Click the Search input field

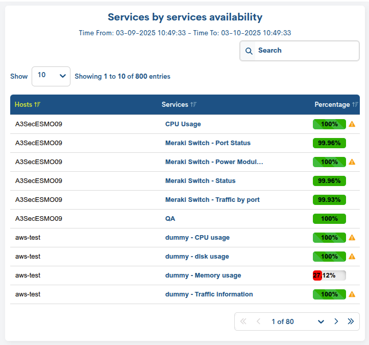306,51
